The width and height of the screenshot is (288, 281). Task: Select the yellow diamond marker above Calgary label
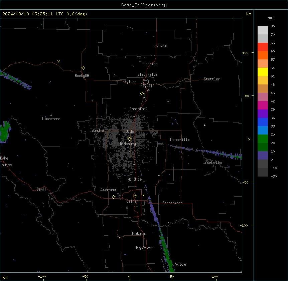coord(135,197)
